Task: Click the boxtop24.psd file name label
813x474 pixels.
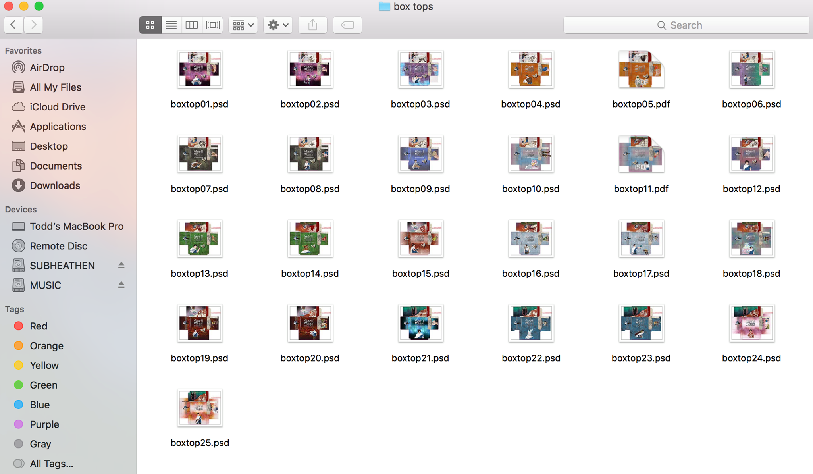Action: [751, 358]
